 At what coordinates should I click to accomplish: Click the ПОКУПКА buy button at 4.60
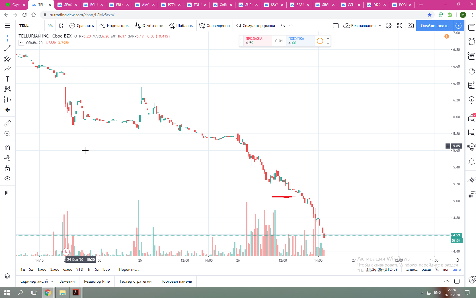(300, 41)
